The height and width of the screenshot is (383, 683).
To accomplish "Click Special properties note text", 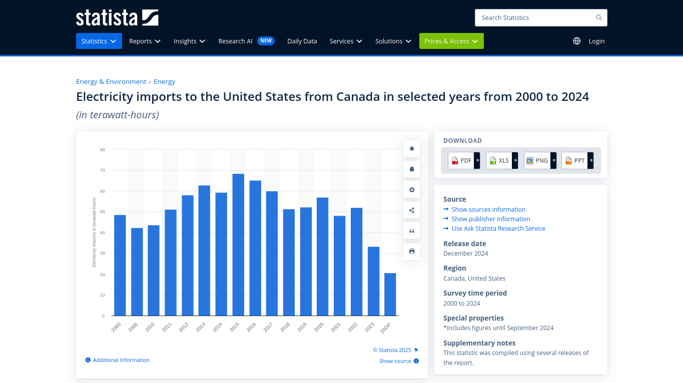I will pos(498,328).
